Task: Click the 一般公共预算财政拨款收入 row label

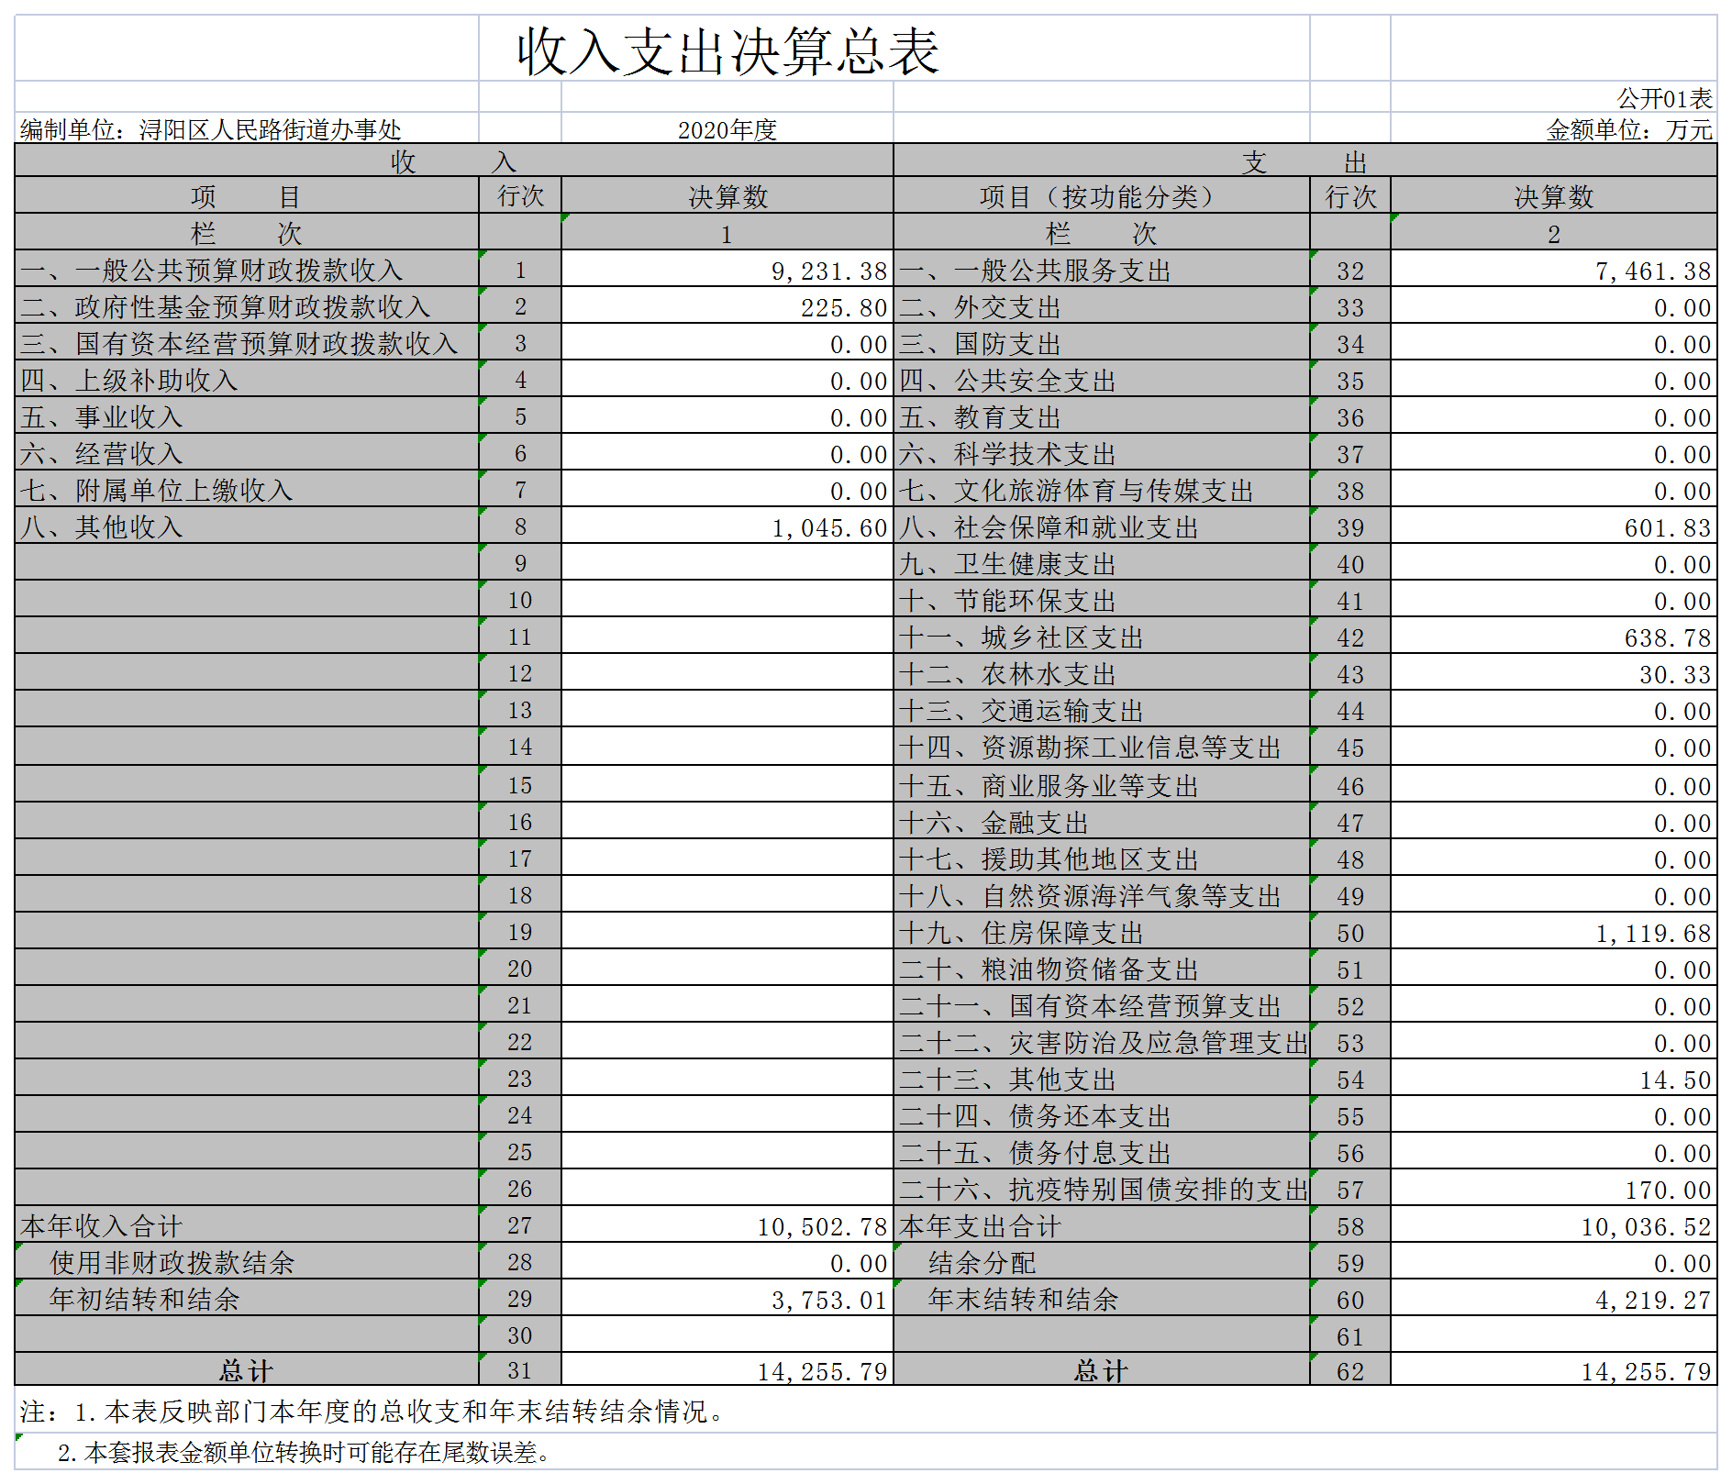Action: [211, 269]
